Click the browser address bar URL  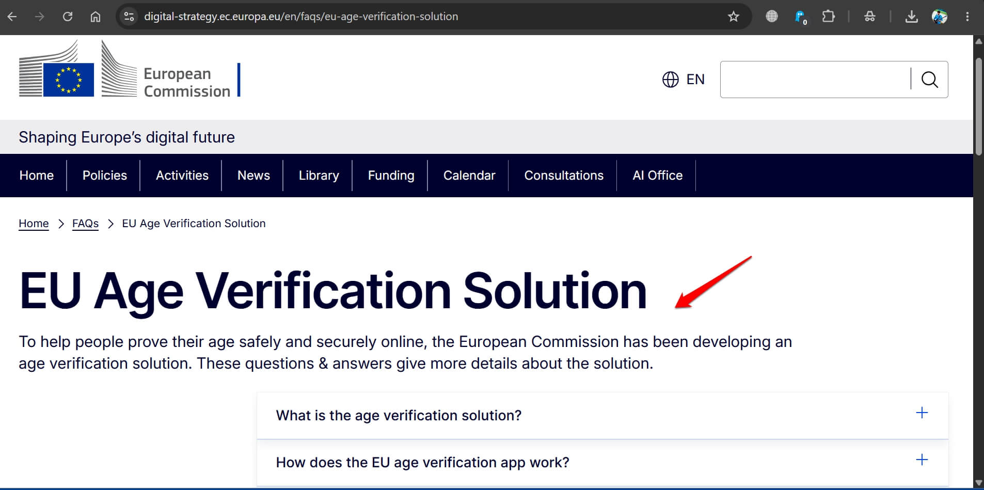click(301, 17)
